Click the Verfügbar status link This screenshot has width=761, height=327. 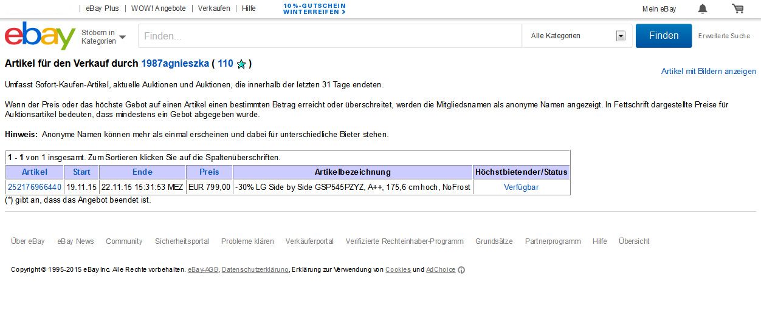[521, 187]
